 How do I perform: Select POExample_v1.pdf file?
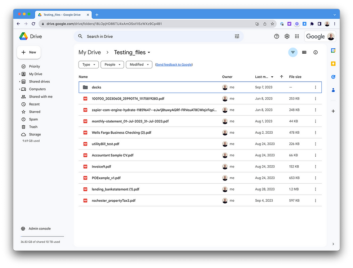[x=200, y=178]
